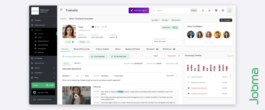
Task: Click the red flag on the 18:02:13 event
Action: point(188,88)
